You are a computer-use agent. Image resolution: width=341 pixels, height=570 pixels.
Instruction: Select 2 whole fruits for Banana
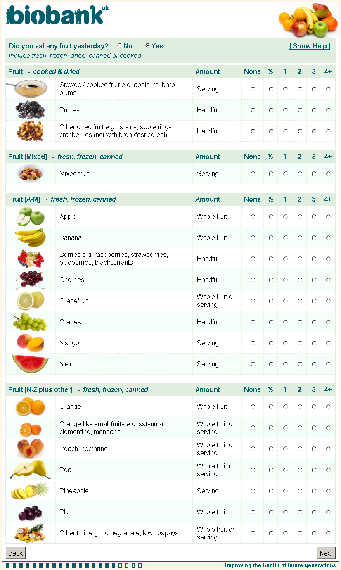pyautogui.click(x=300, y=238)
